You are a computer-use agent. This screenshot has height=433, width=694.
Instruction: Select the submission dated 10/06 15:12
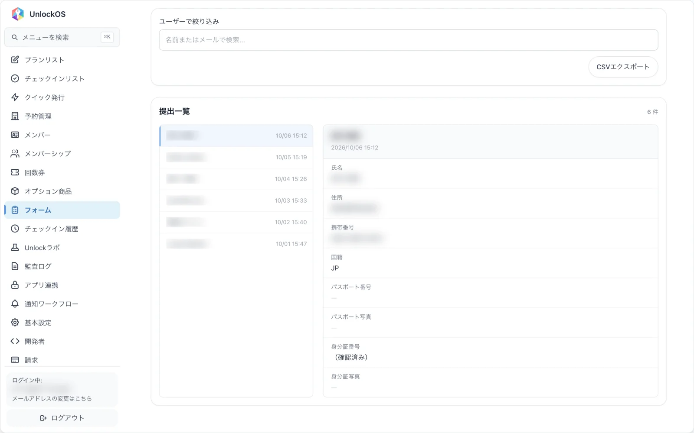236,136
